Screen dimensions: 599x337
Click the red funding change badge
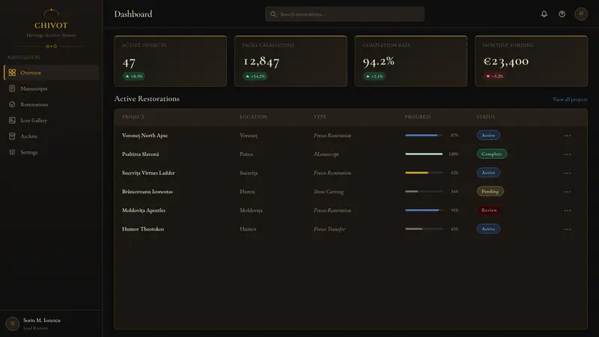[494, 76]
